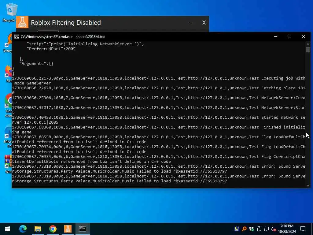Open Windows Security shield tray icon
The width and height of the screenshot is (313, 235).
[251, 229]
